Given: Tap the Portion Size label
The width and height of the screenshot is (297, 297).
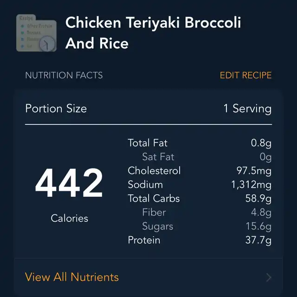Looking at the screenshot, I should click(x=56, y=109).
